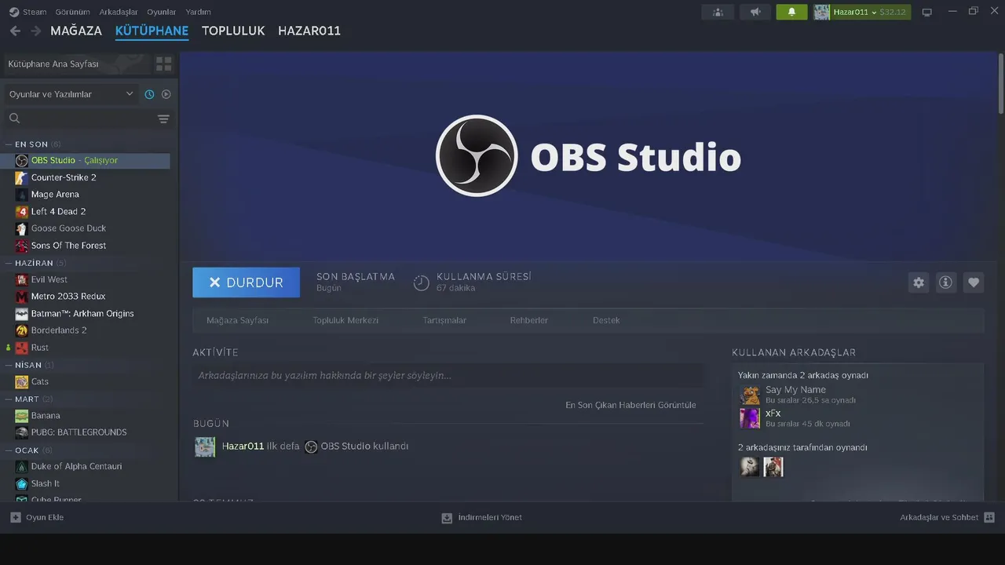The width and height of the screenshot is (1005, 565).
Task: Open Destek link
Action: 606,320
